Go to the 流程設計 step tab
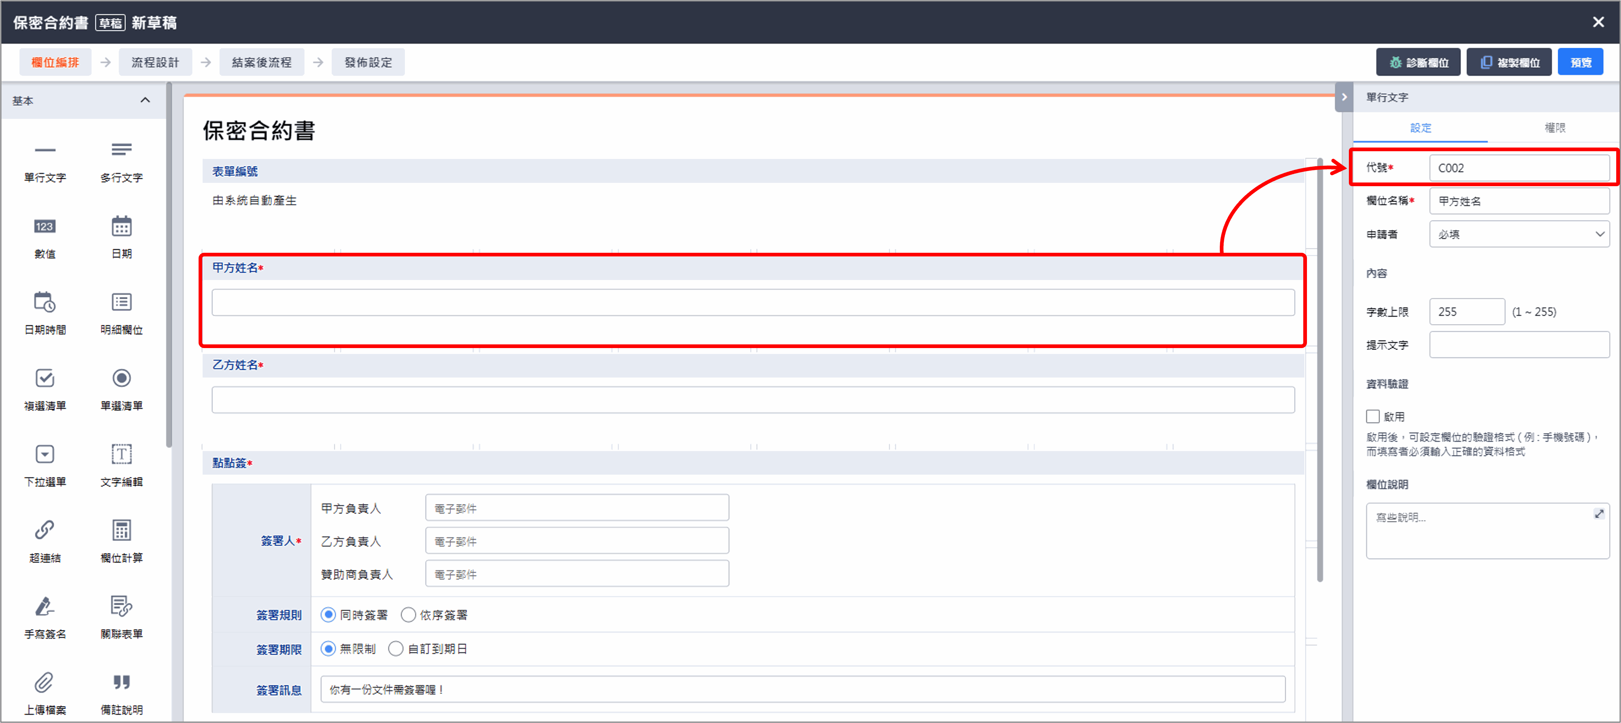Image resolution: width=1621 pixels, height=723 pixels. click(x=156, y=62)
